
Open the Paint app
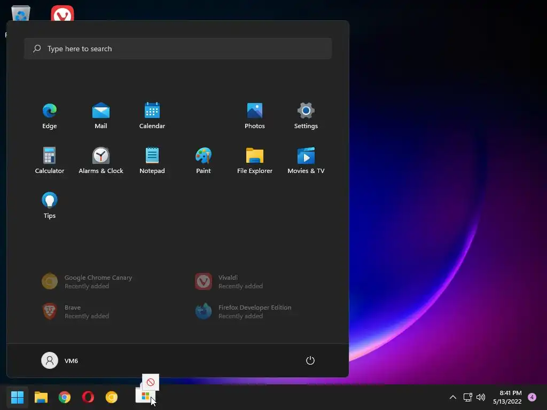pos(204,161)
